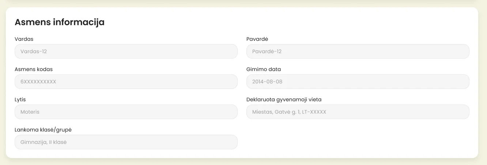This screenshot has width=487, height=165.
Task: Click the Gimimo data label
Action: [264, 69]
